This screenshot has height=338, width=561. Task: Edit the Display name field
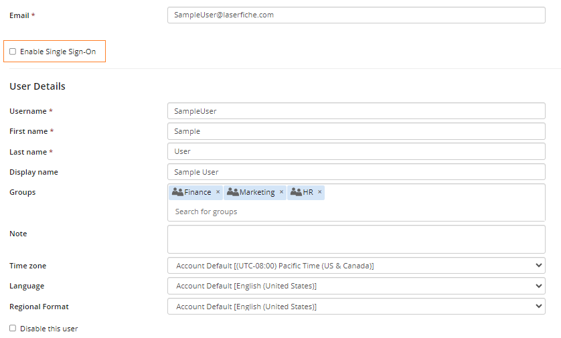356,172
